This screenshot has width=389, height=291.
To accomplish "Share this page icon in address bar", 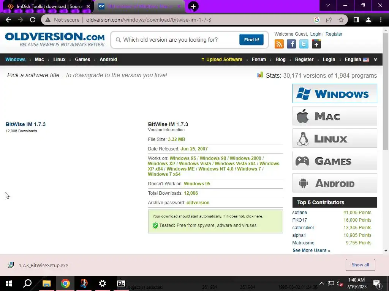I will point(329,20).
